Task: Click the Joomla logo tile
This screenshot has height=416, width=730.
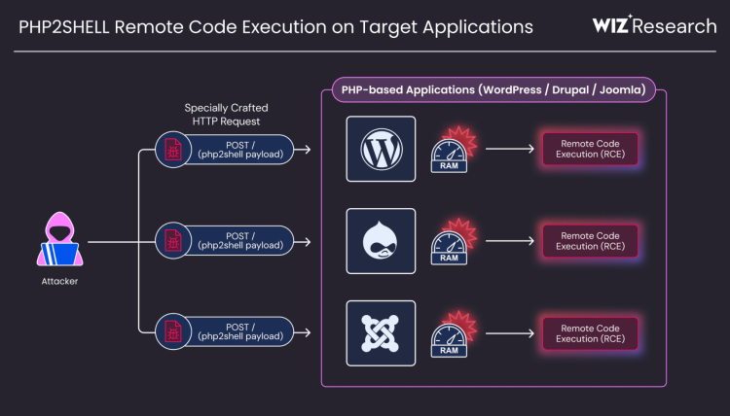Action: click(x=381, y=333)
